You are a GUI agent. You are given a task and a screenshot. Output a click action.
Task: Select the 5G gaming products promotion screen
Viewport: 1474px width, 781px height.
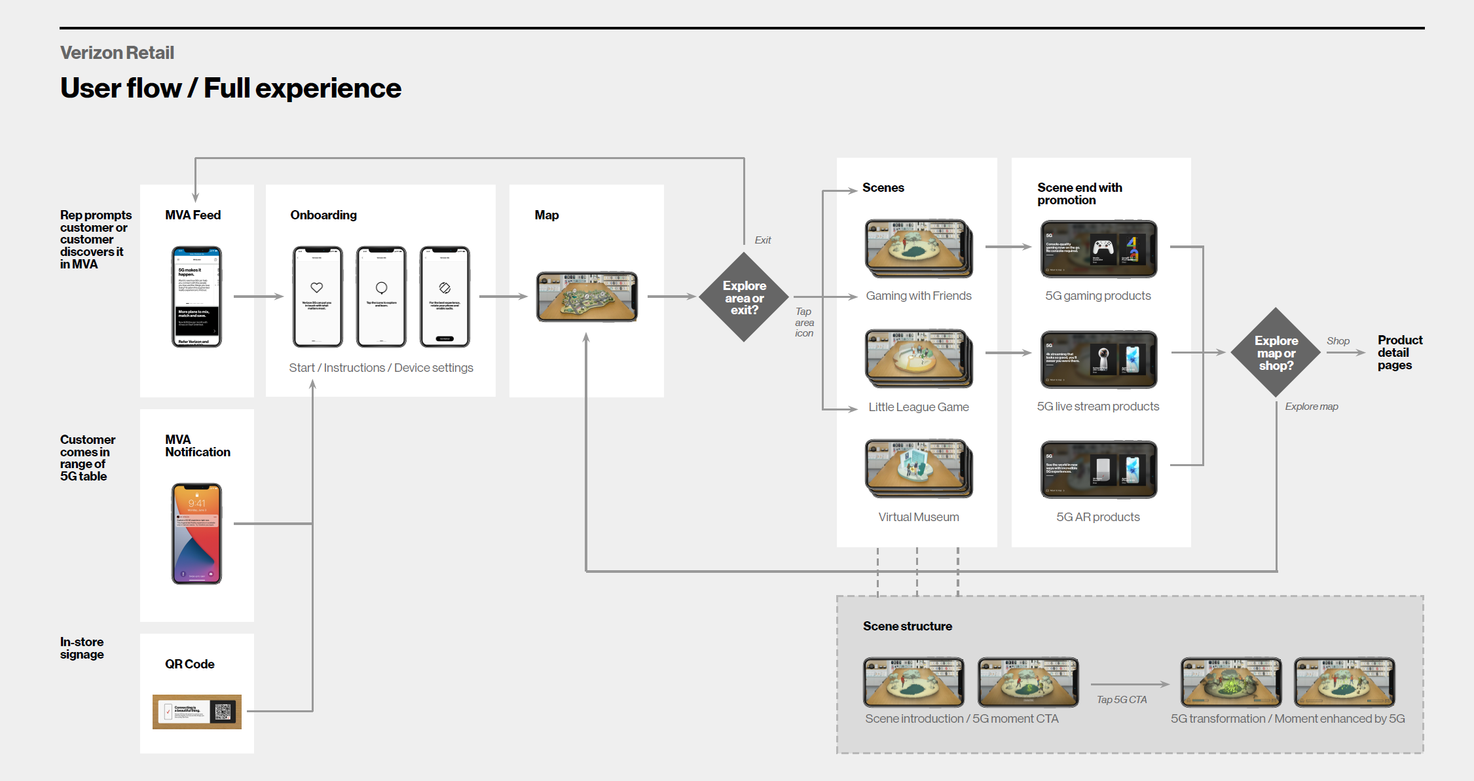tap(1098, 249)
